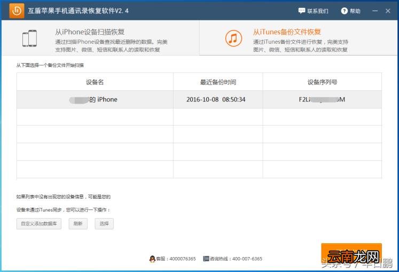Open 联系我们 chat bubble icon

click(302, 11)
